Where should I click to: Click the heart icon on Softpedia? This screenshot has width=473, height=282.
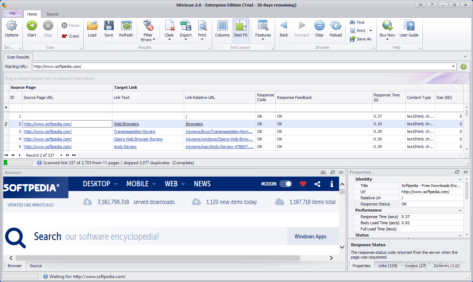tap(303, 184)
